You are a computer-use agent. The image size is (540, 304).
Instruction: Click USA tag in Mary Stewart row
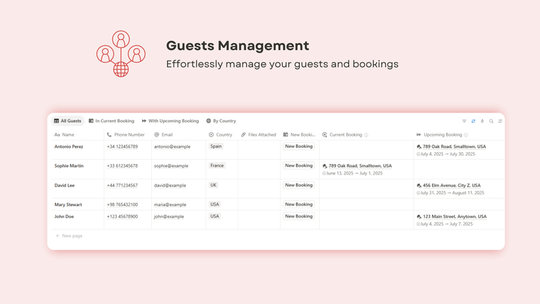[214, 204]
